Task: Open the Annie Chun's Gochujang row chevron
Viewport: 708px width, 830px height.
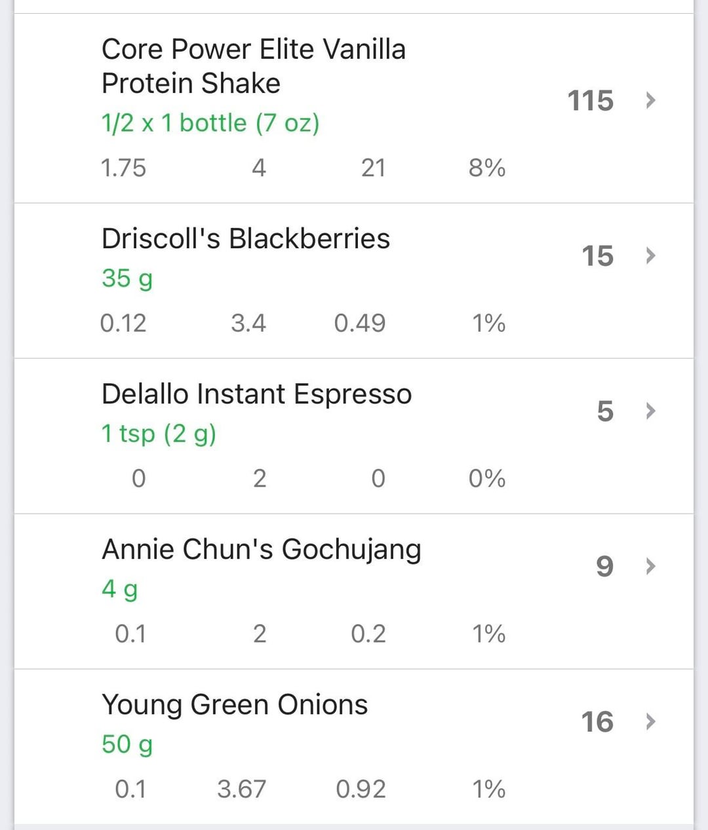Action: point(650,566)
